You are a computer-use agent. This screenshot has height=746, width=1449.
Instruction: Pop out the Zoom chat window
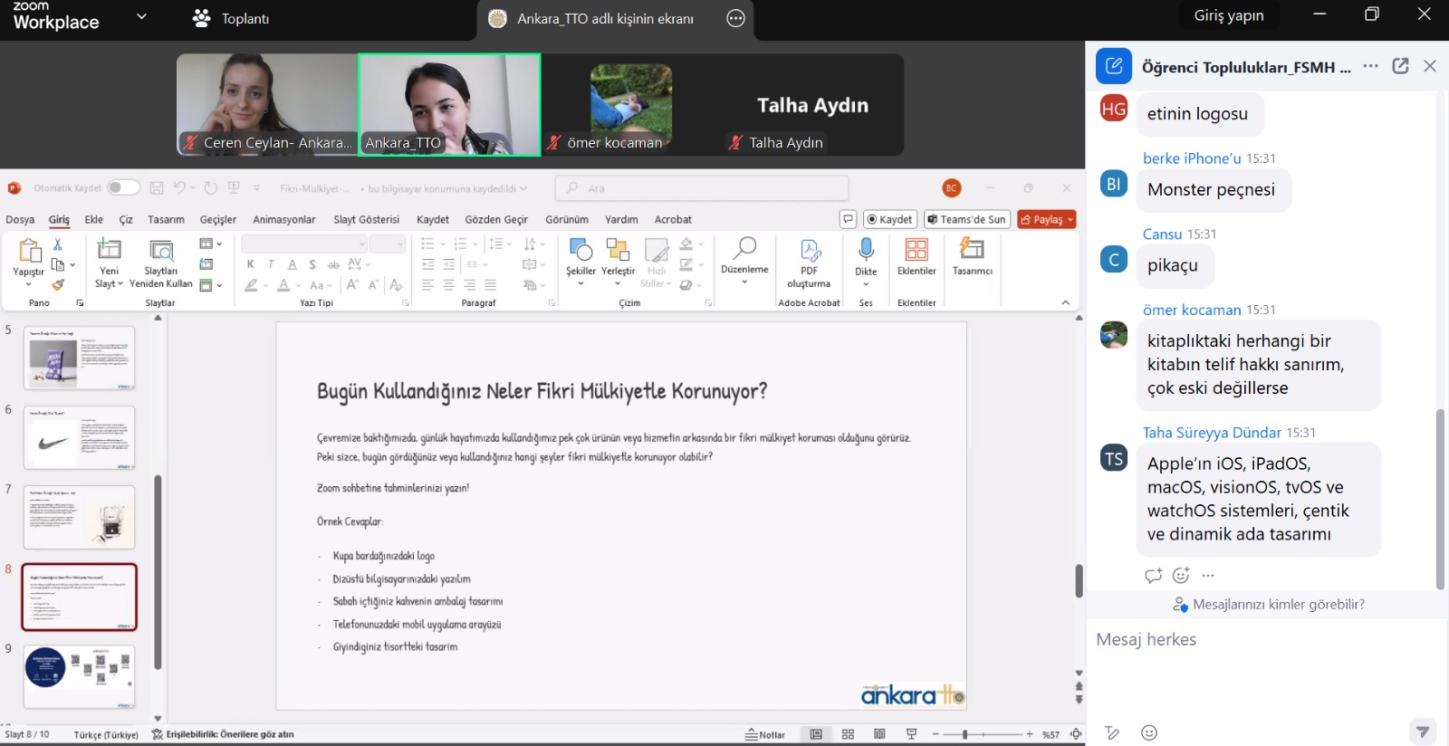(1400, 66)
